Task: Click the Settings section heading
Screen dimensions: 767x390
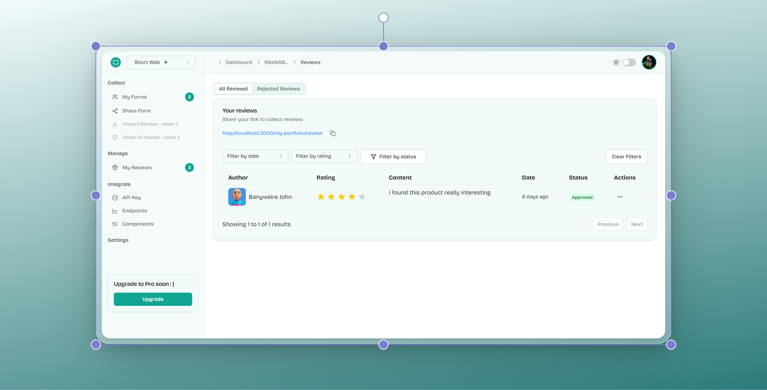Action: (118, 240)
